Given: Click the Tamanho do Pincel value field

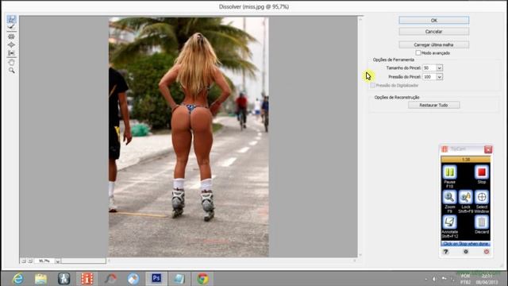Looking at the screenshot, I should coord(429,68).
